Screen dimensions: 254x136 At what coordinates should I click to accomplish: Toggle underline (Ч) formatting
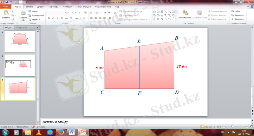click(x=57, y=18)
